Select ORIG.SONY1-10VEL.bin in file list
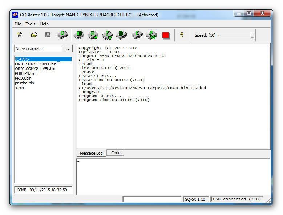Screen dimensions: 283x215 pyautogui.click(x=36, y=64)
